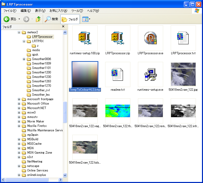Screen dimensions: 203x183
Task: Select the Smoother1230 folder
Action: [x=41, y=77]
